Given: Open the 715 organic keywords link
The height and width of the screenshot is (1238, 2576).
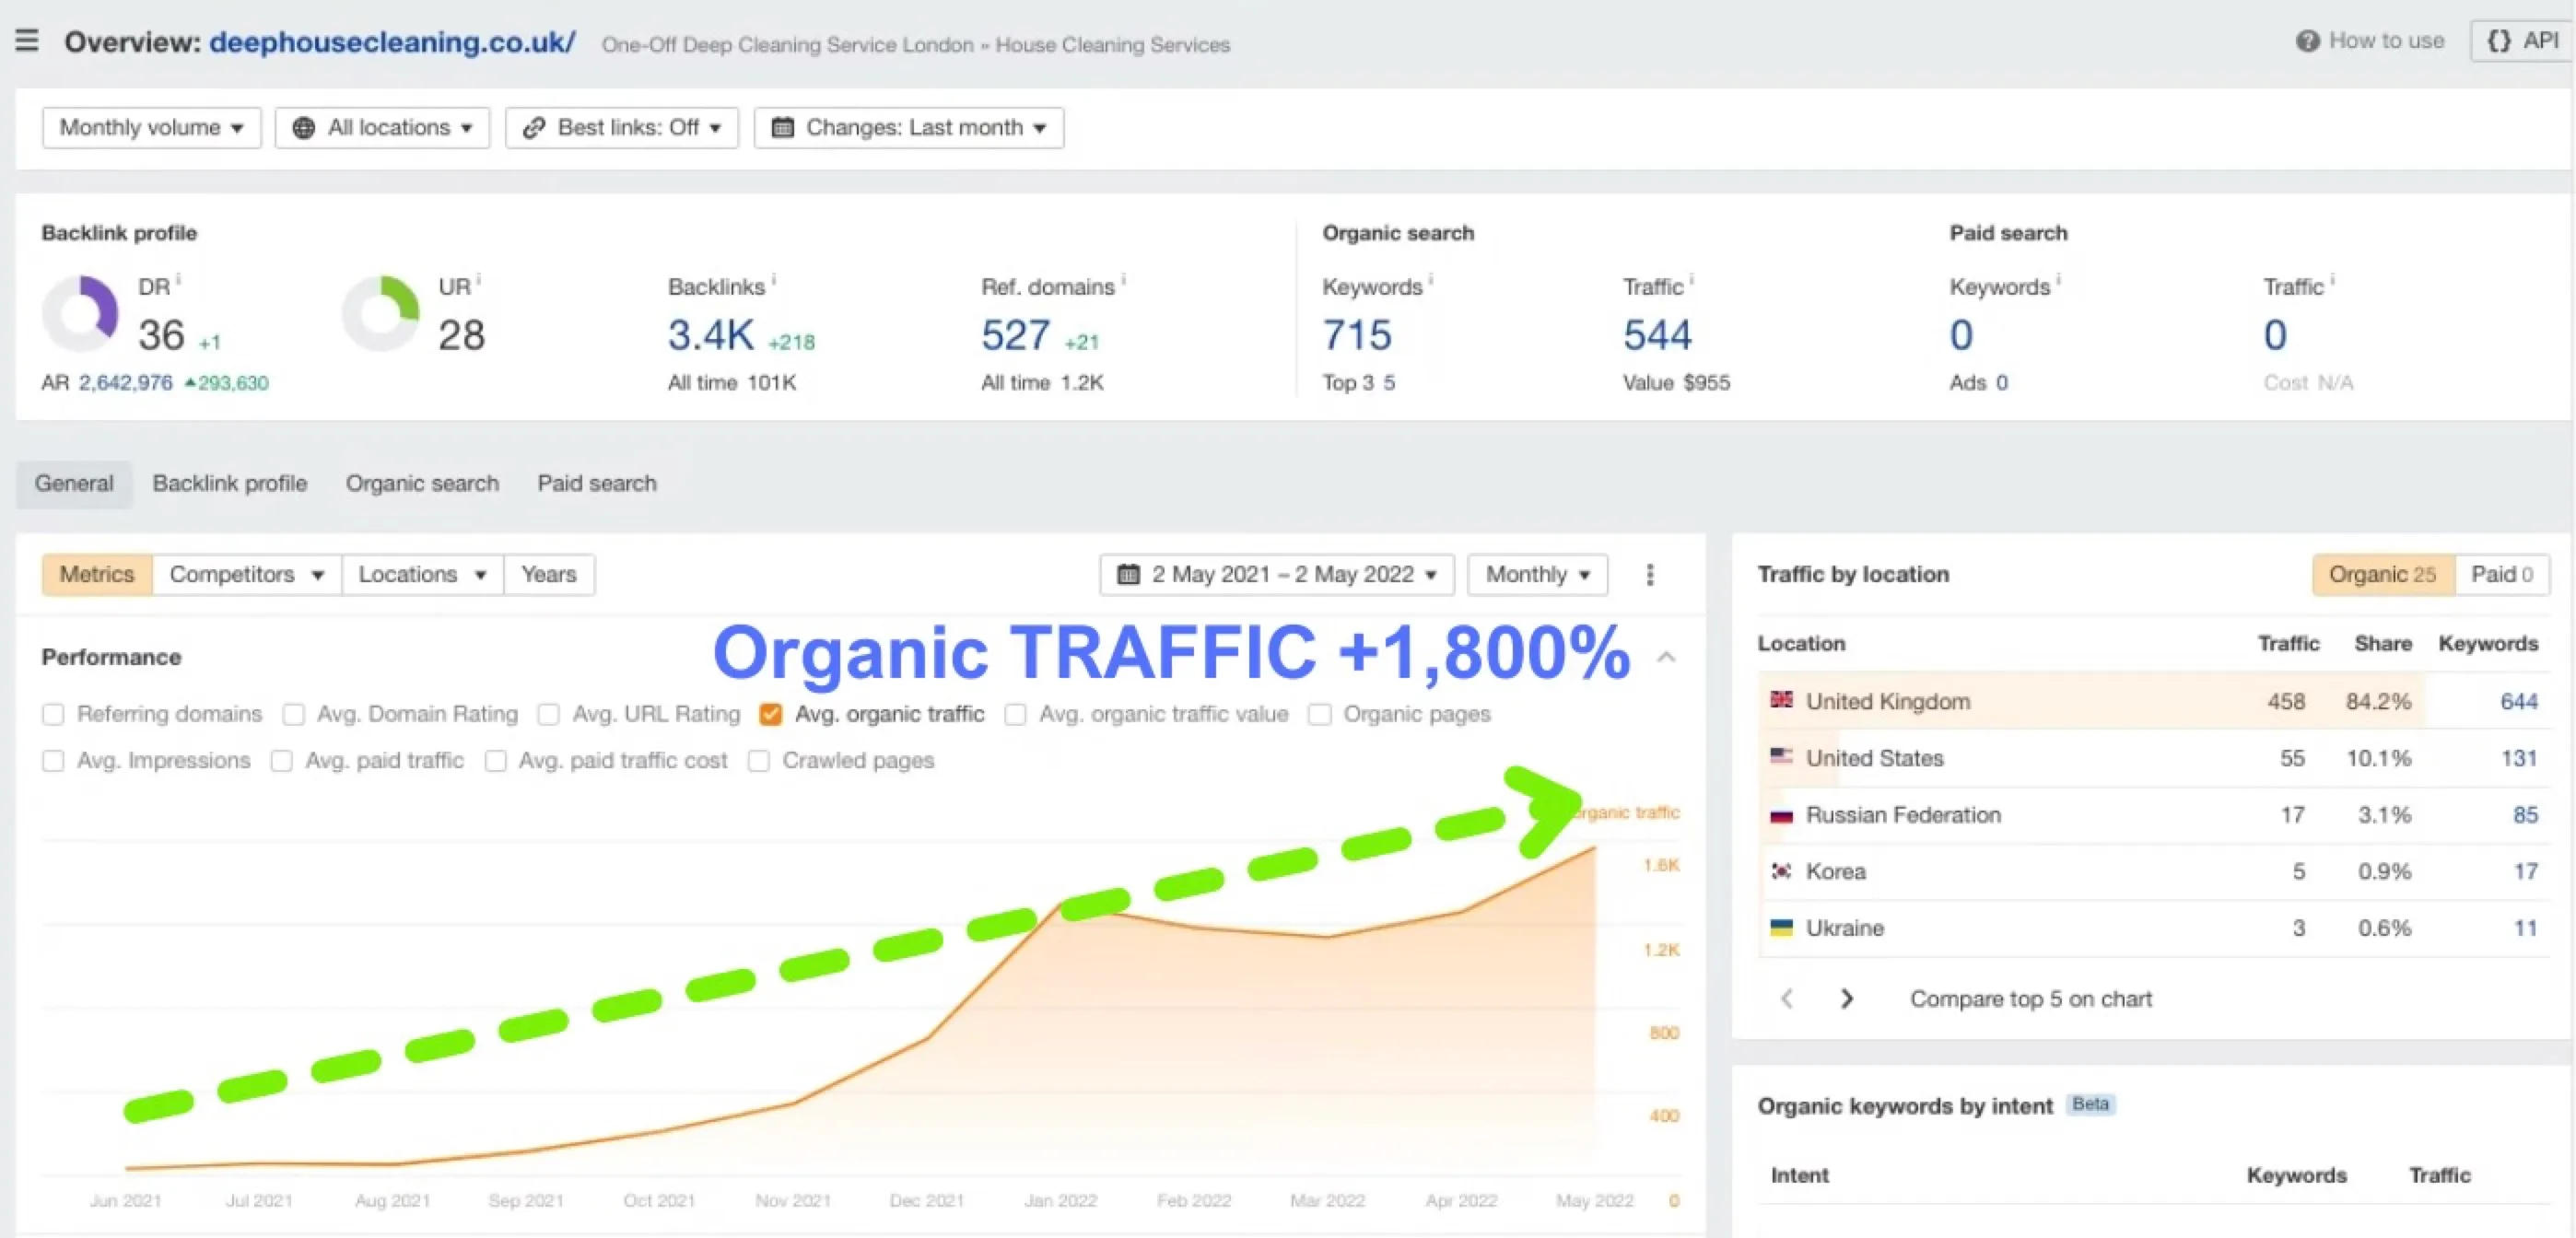Looking at the screenshot, I should [x=1357, y=335].
